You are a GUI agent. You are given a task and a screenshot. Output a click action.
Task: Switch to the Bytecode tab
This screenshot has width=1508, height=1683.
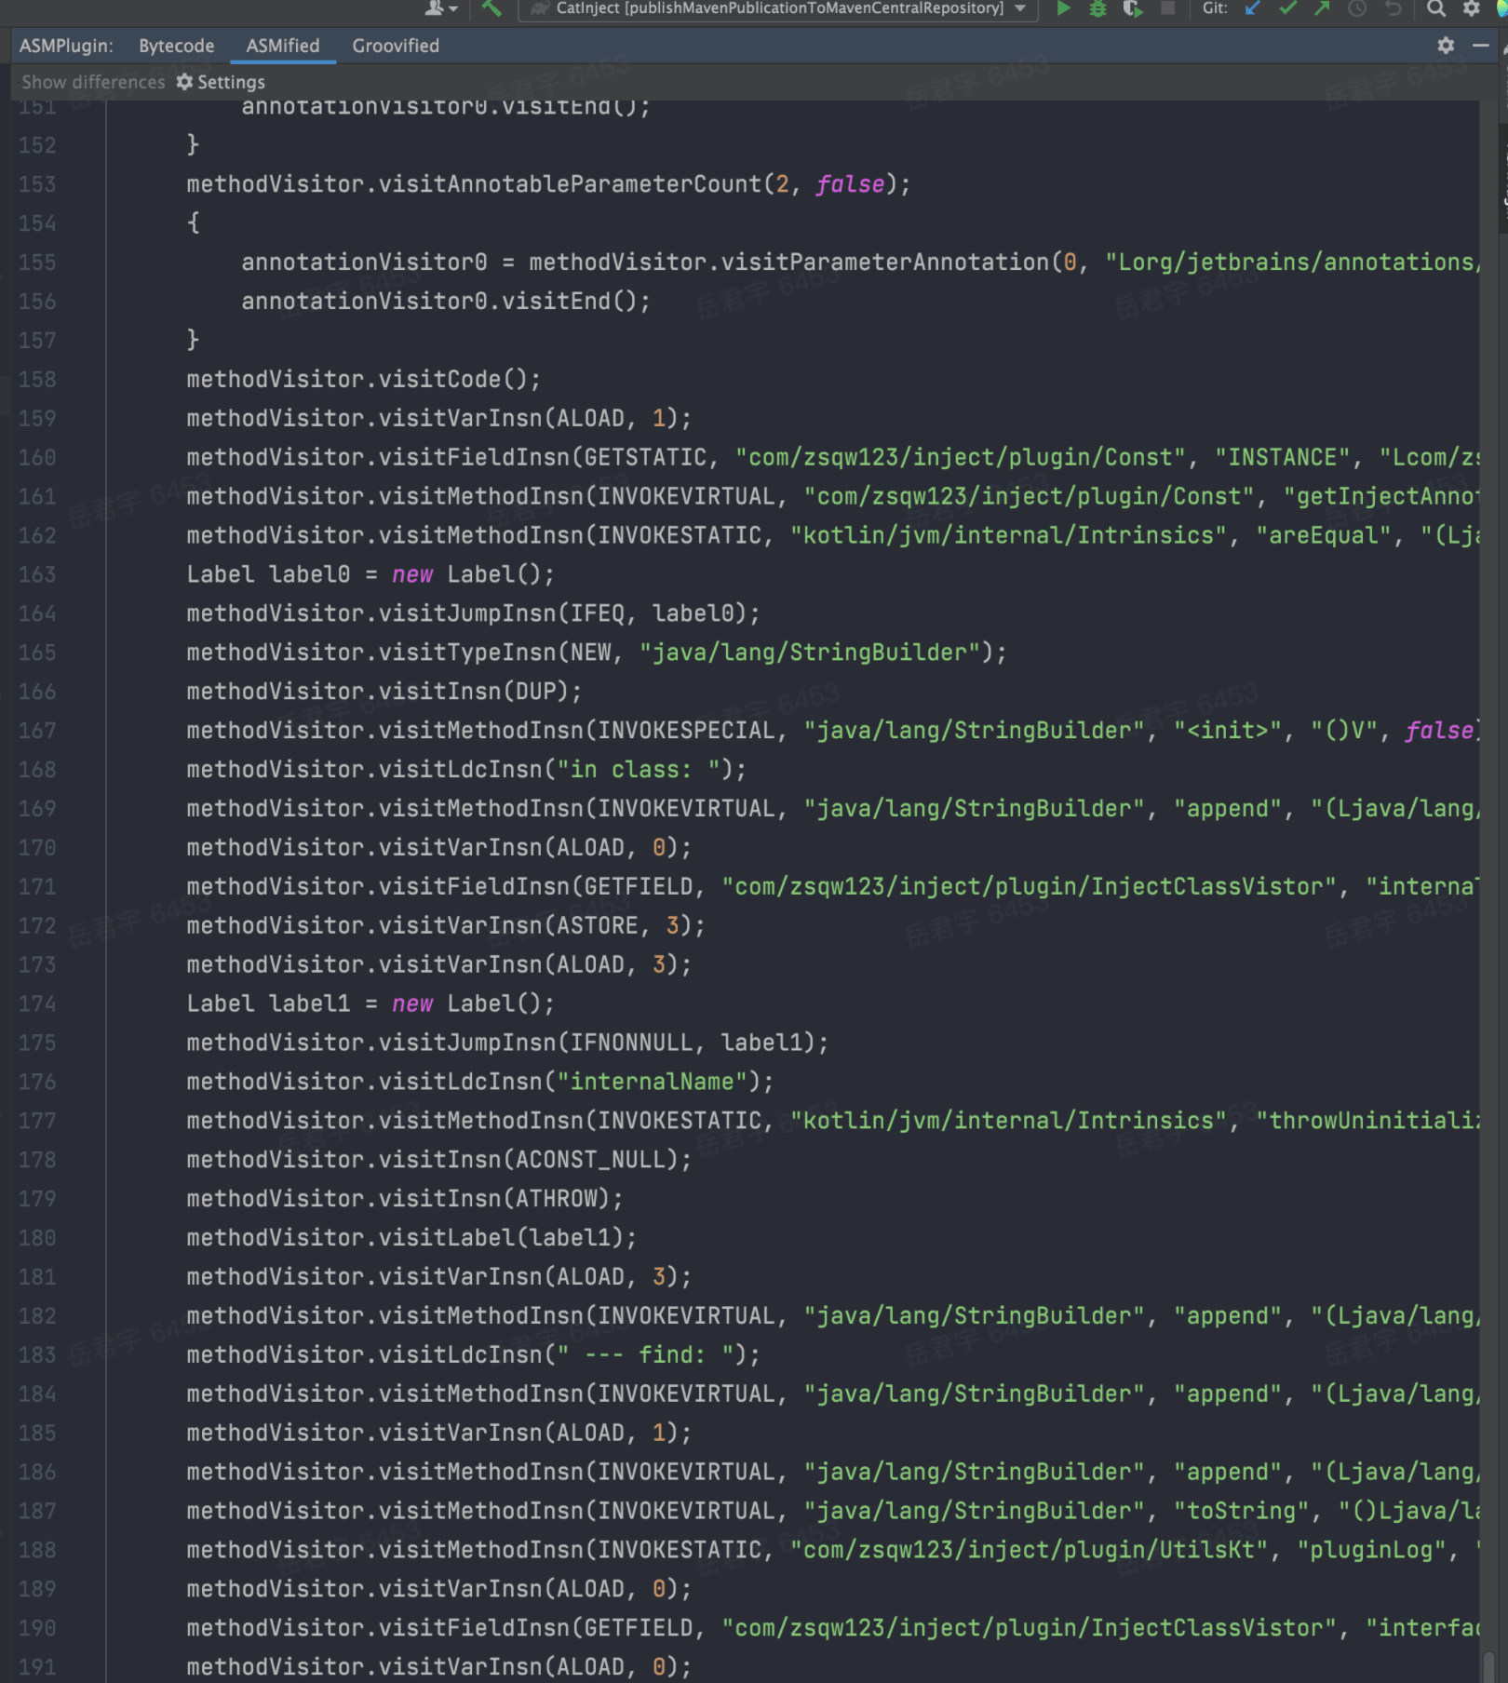[177, 46]
